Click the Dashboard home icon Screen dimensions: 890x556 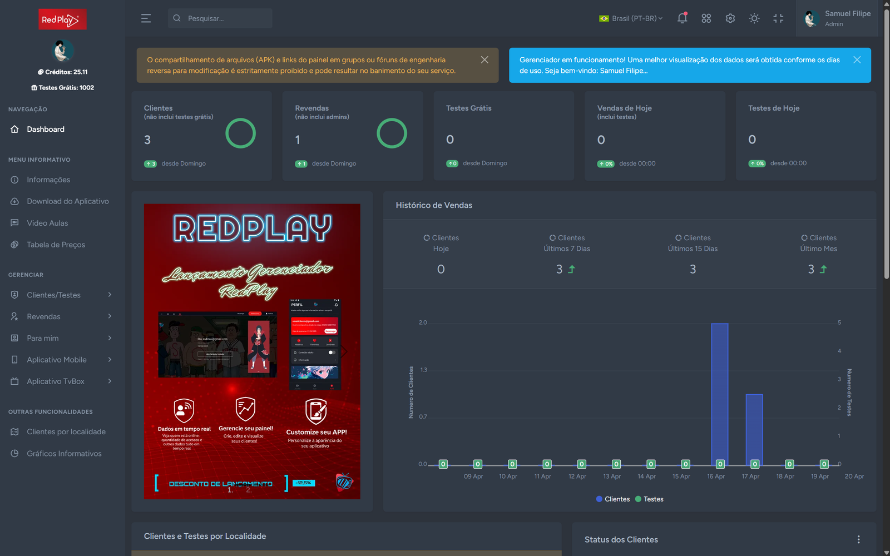click(x=14, y=129)
